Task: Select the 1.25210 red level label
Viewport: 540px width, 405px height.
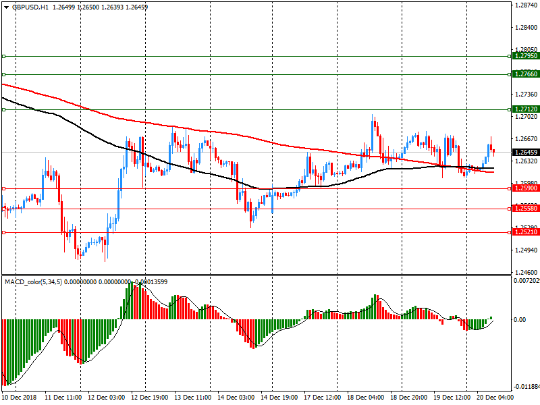Action: click(525, 232)
